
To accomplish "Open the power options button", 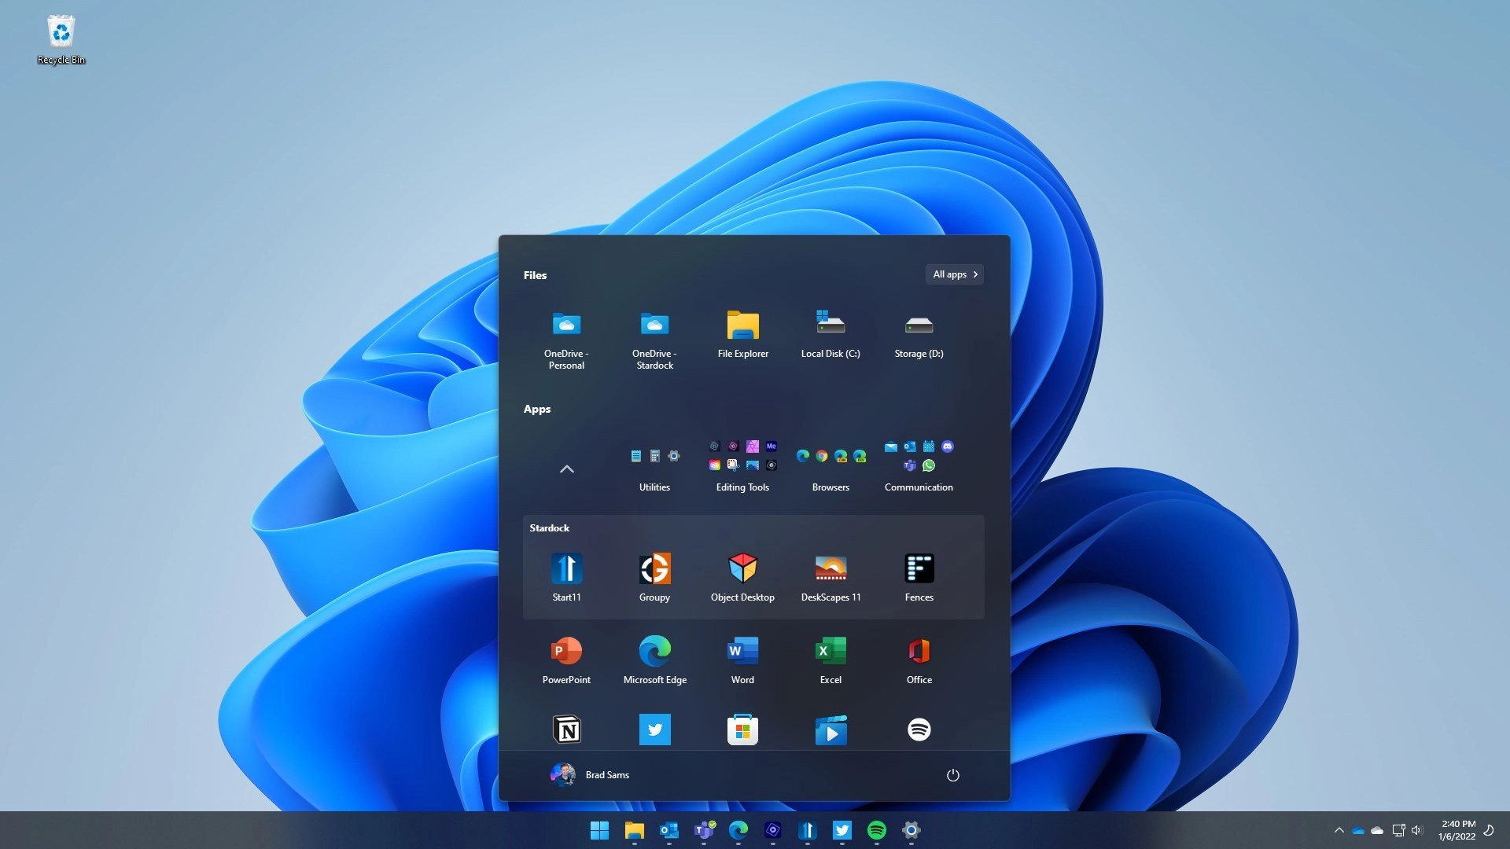I will pos(952,775).
